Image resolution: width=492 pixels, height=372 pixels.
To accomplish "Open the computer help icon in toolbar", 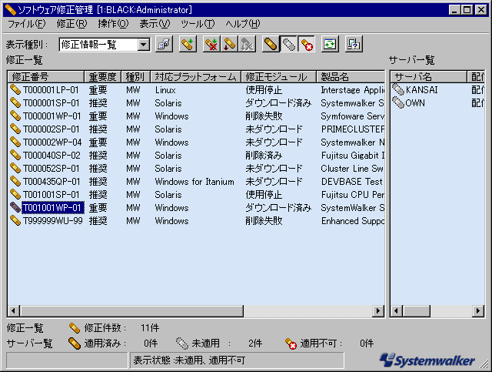I will (x=354, y=44).
